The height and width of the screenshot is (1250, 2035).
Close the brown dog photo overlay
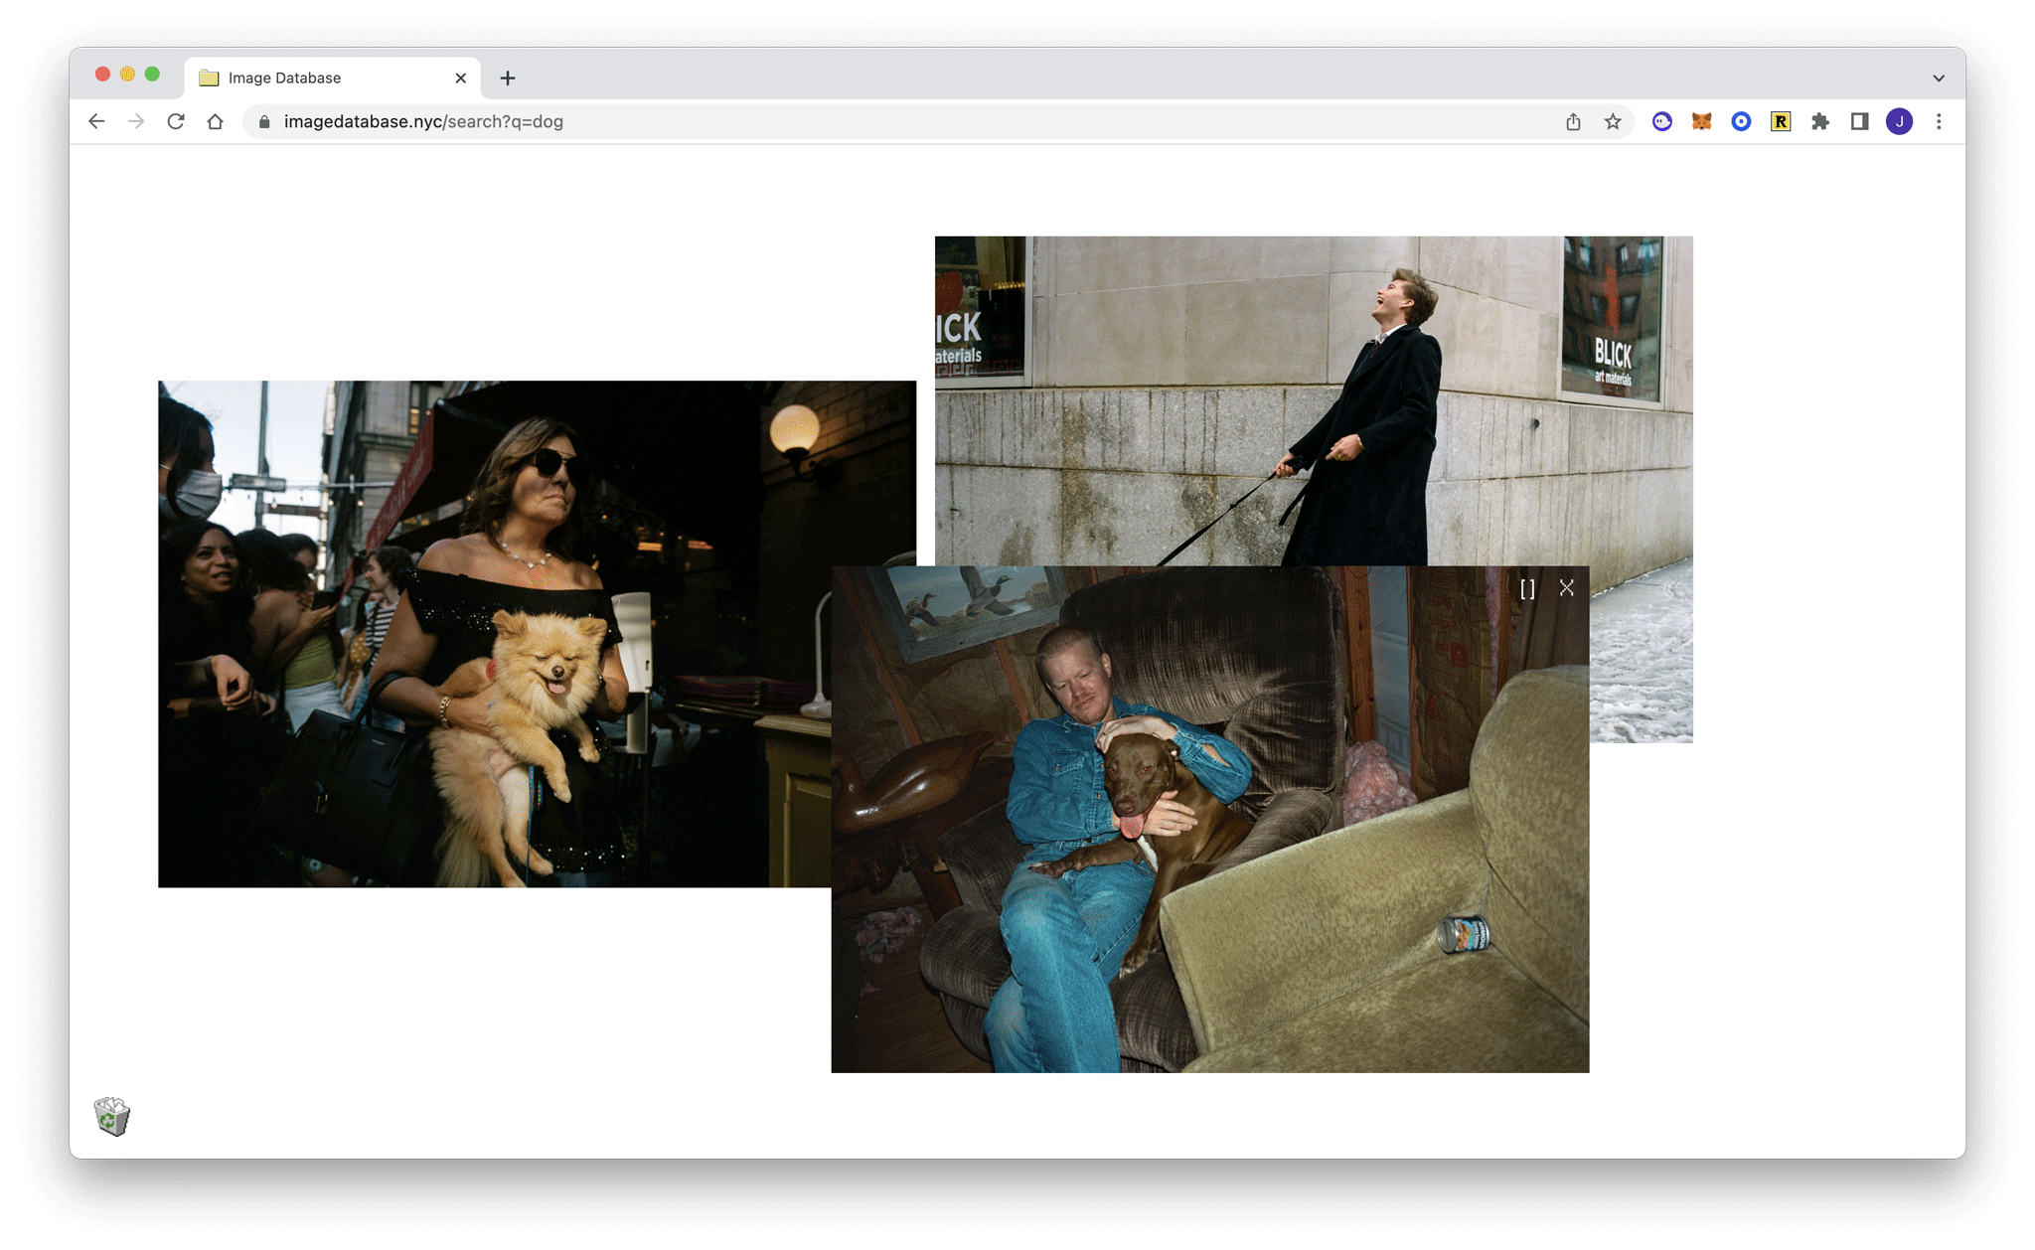tap(1567, 588)
